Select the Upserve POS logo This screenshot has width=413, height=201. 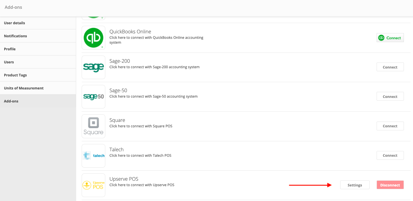tap(93, 185)
